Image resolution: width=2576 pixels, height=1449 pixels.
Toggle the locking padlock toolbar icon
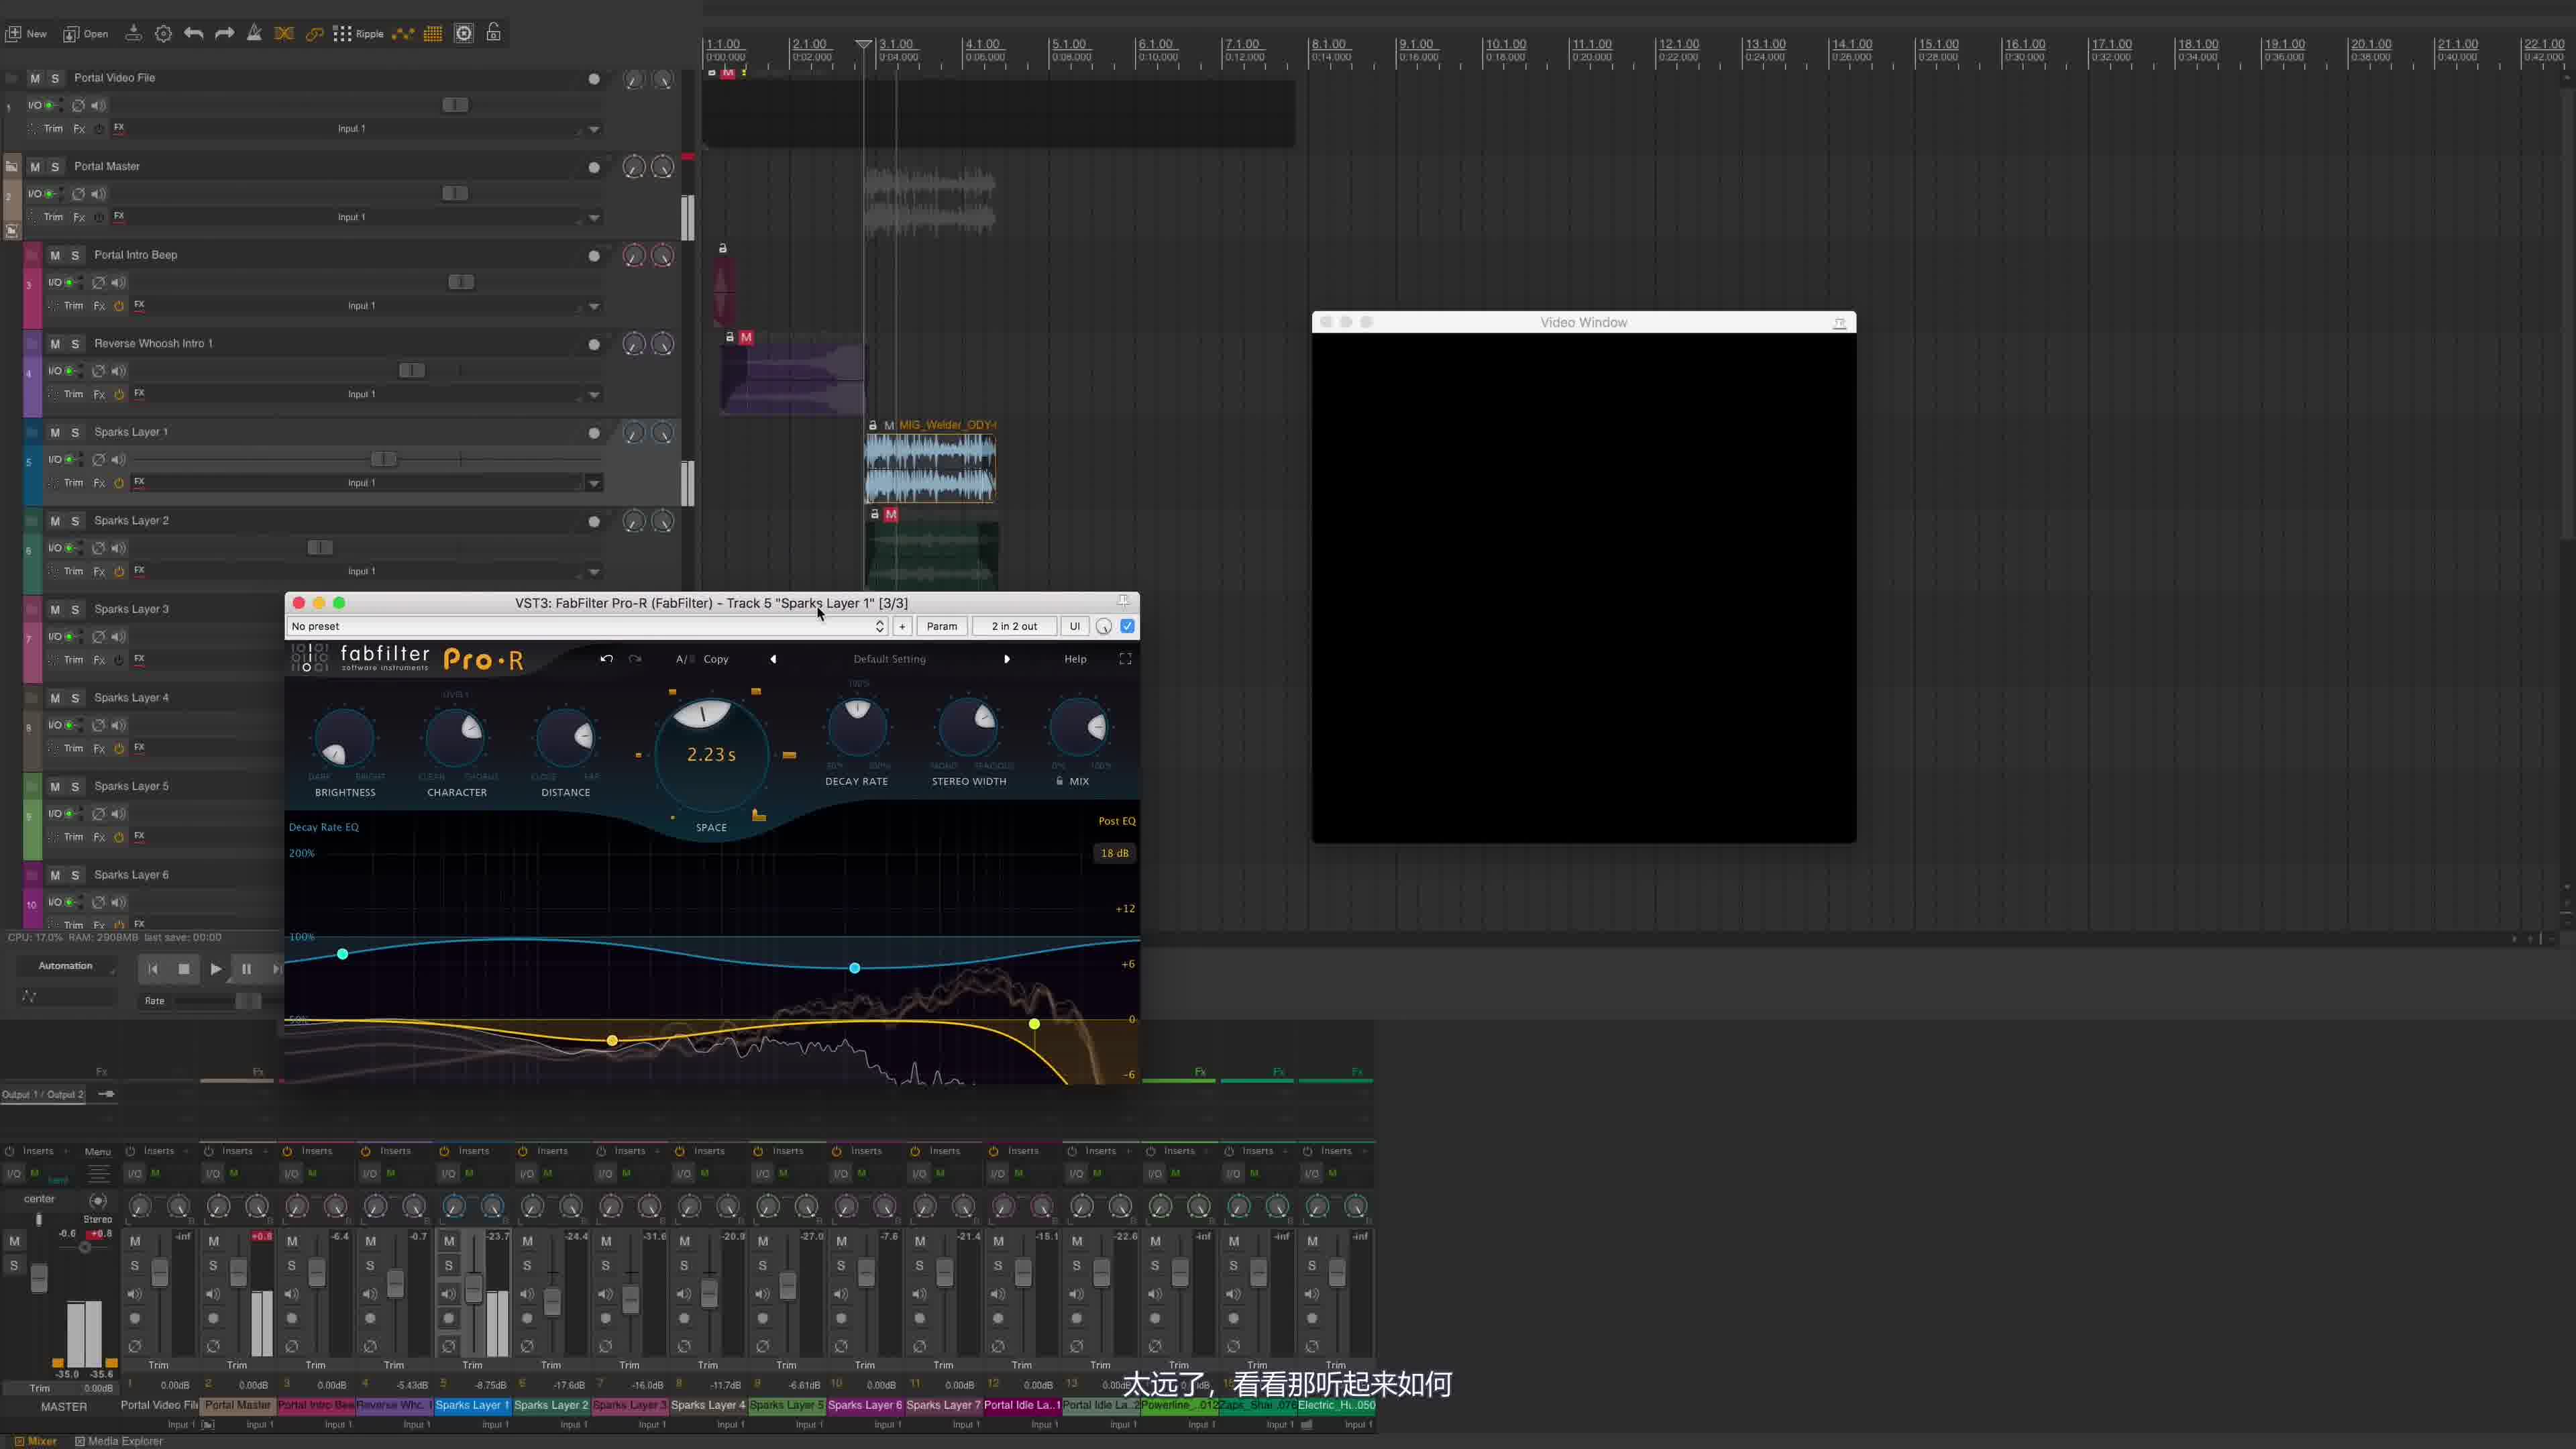pos(494,33)
